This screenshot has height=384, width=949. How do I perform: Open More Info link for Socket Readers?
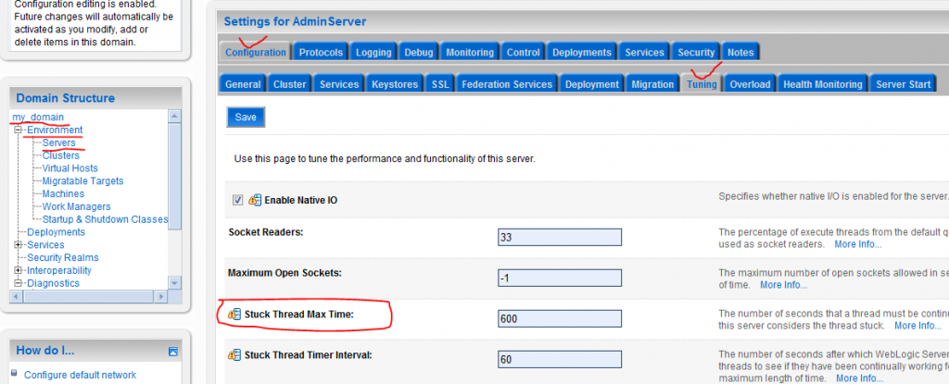tap(857, 244)
